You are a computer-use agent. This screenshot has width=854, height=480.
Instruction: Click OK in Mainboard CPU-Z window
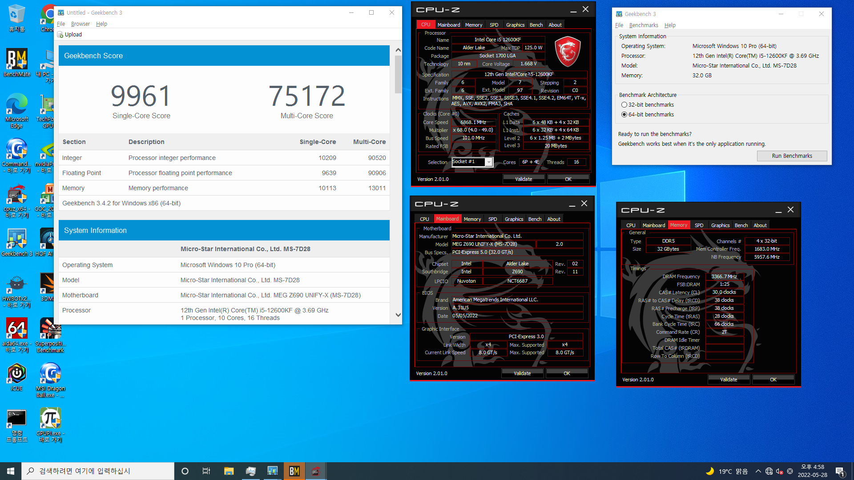(567, 373)
